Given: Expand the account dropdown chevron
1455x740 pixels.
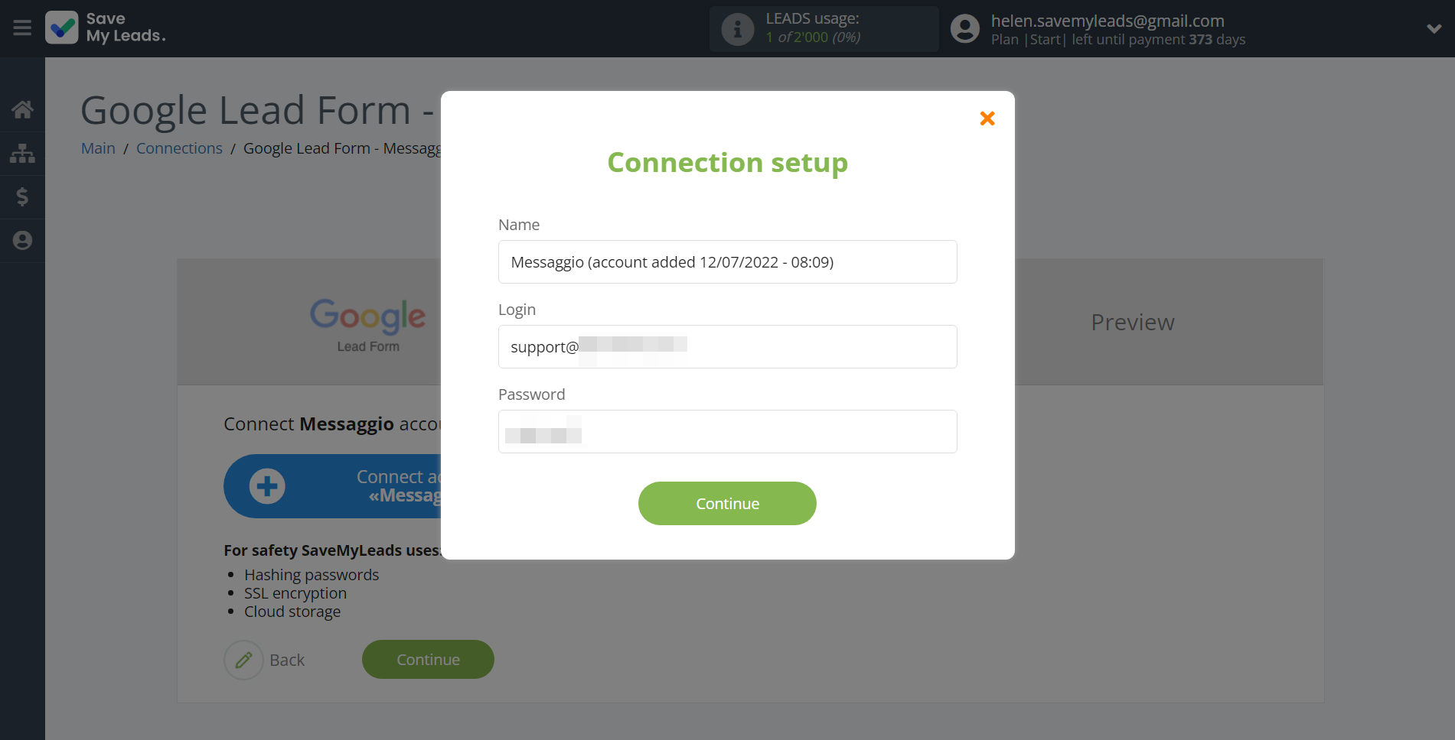Looking at the screenshot, I should (x=1434, y=29).
